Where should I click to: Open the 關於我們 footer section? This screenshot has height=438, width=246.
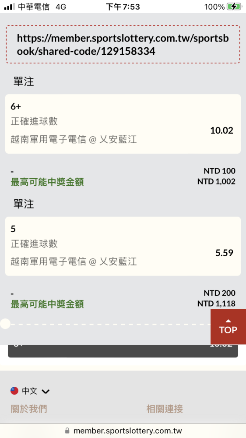[x=29, y=409]
